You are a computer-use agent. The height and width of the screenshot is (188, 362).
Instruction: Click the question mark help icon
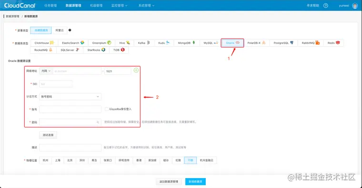coord(325,6)
